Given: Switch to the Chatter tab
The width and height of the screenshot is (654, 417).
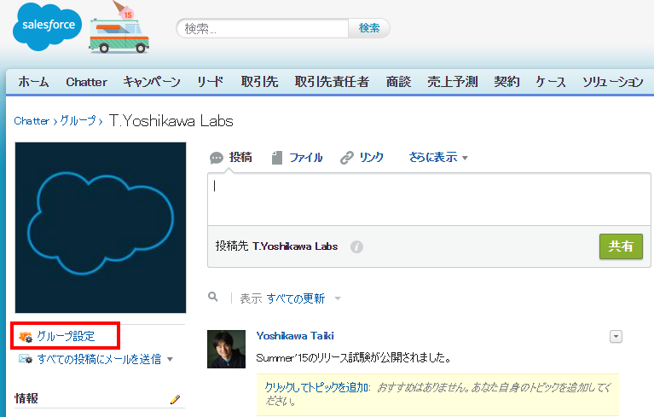Looking at the screenshot, I should click(86, 82).
